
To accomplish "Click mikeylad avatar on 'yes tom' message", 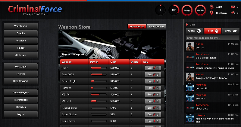I will click(x=190, y=98).
